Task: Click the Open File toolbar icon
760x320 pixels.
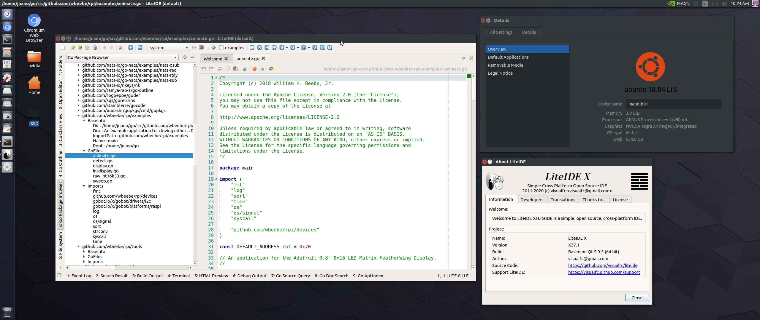Action: click(72, 47)
